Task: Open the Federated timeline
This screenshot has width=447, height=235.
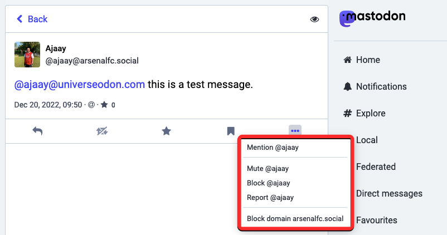Action: (376, 167)
